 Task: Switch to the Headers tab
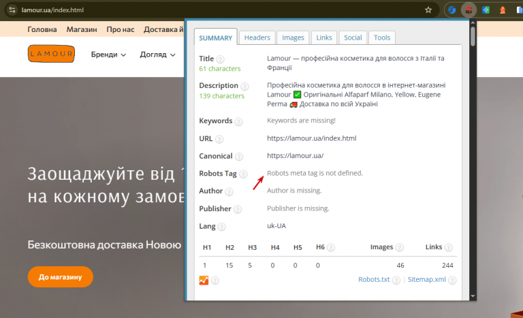(x=257, y=37)
